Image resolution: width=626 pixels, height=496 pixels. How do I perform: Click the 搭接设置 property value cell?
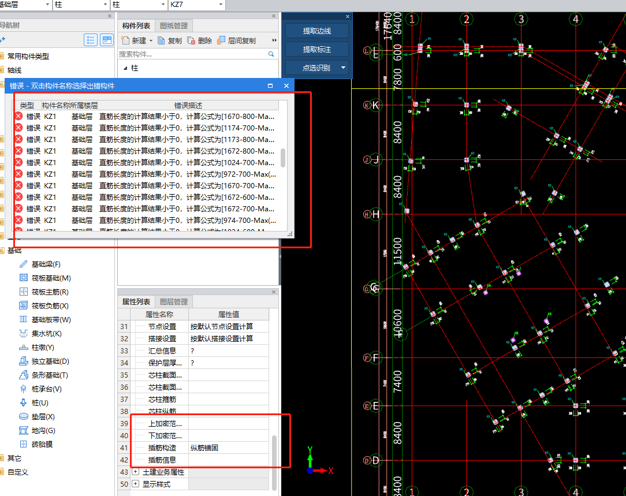pyautogui.click(x=228, y=338)
